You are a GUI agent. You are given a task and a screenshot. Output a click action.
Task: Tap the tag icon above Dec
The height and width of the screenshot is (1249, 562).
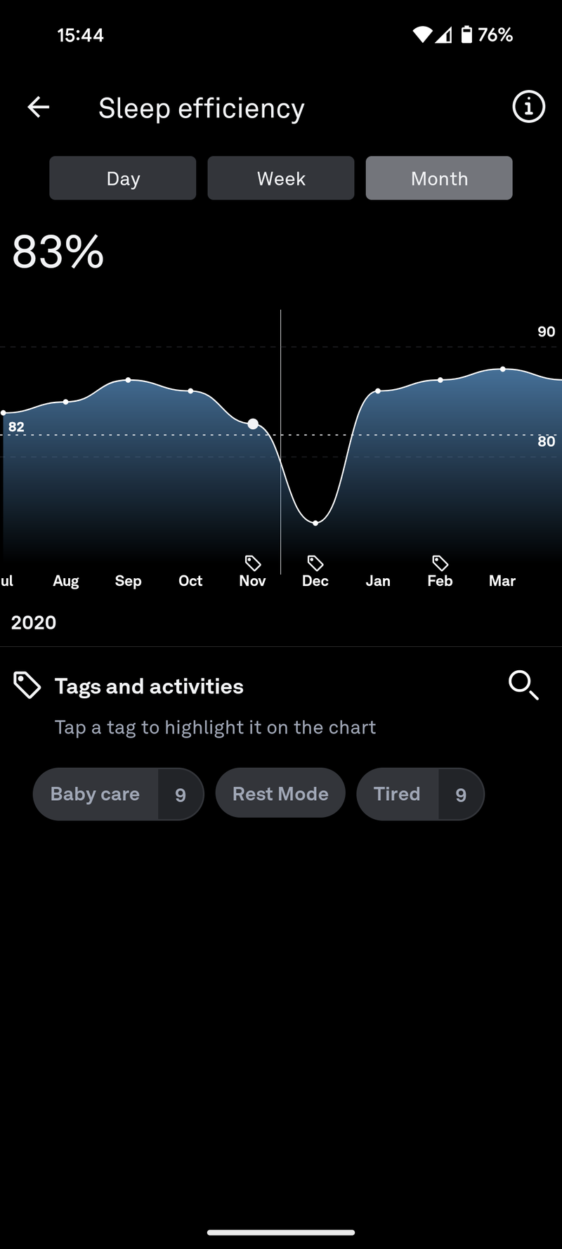(315, 563)
